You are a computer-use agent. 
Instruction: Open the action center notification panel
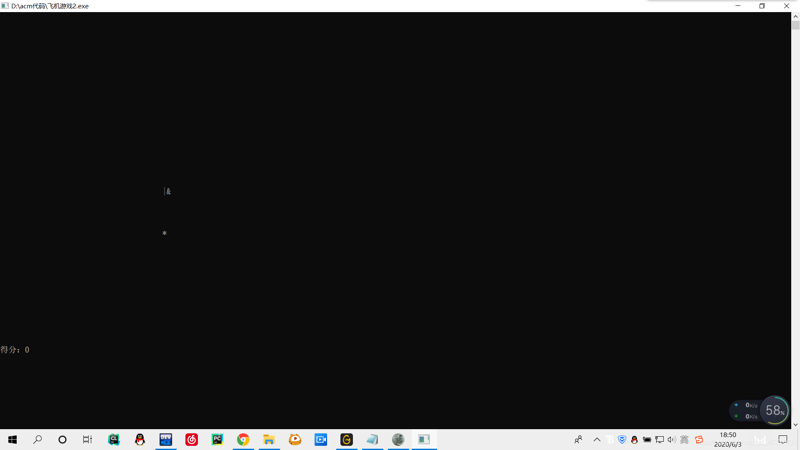783,440
